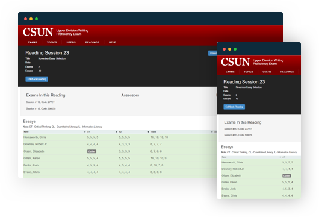Open the HELP menu in the back window
Image resolution: width=319 pixels, height=217 pixels.
(x=113, y=42)
